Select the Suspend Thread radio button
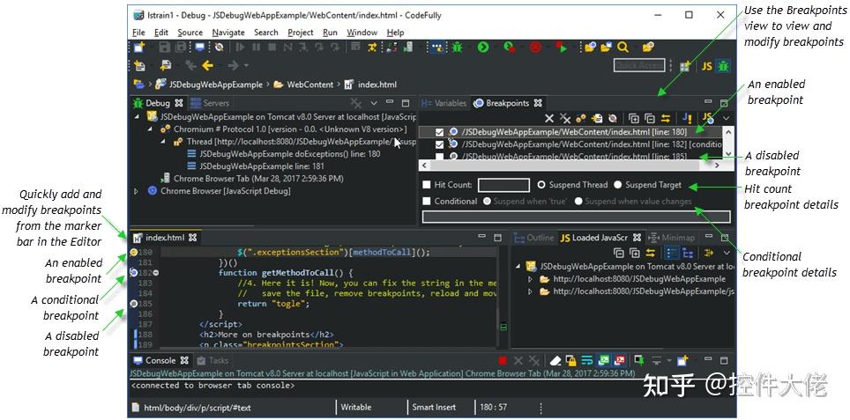Image resolution: width=850 pixels, height=420 pixels. coord(541,185)
